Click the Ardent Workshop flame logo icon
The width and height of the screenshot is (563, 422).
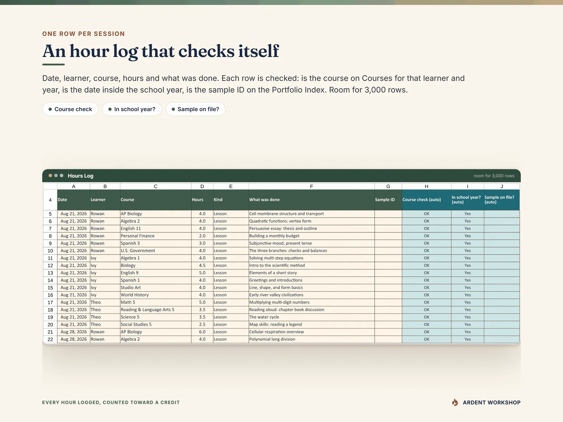point(455,402)
